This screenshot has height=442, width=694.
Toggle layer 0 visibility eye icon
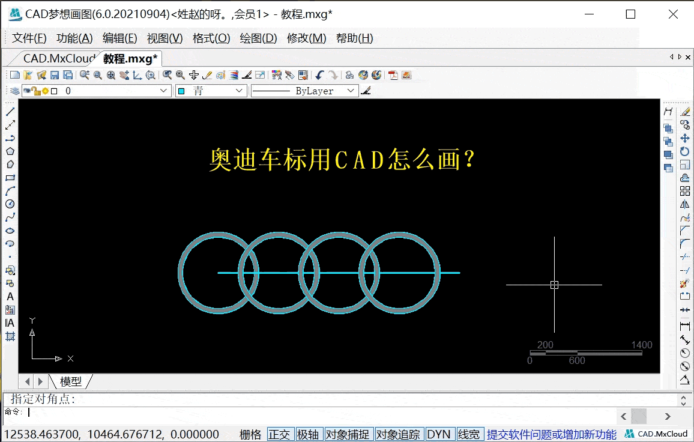click(27, 91)
